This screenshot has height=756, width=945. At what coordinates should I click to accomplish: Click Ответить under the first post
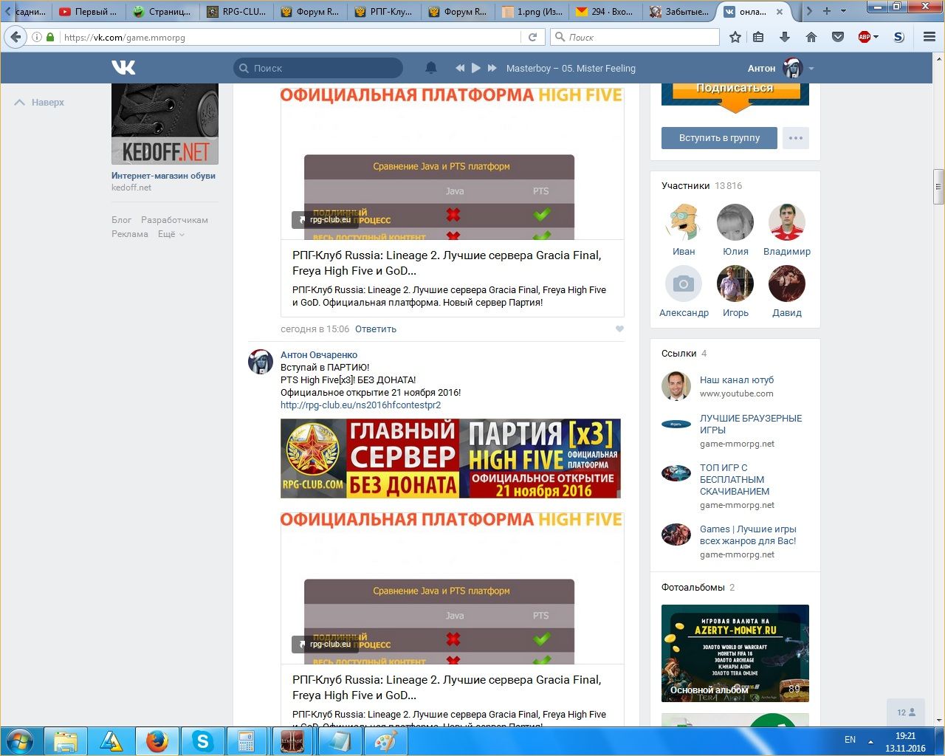(376, 329)
